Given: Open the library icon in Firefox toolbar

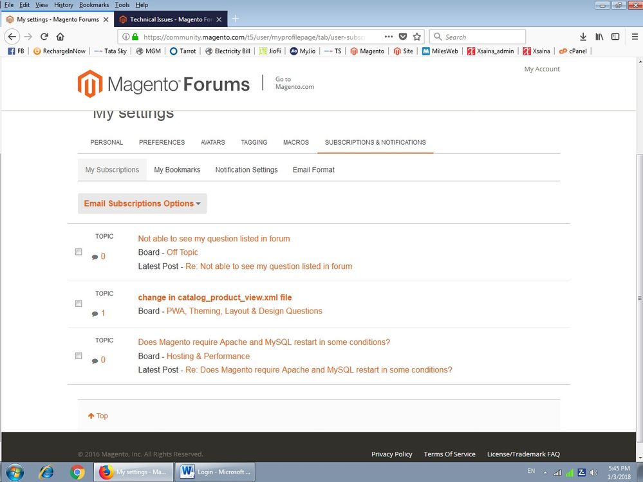Looking at the screenshot, I should tap(599, 37).
